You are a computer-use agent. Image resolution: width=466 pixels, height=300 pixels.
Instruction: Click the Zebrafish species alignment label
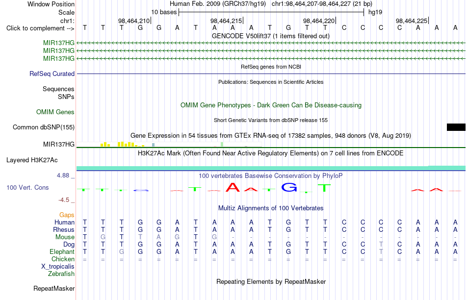point(61,274)
